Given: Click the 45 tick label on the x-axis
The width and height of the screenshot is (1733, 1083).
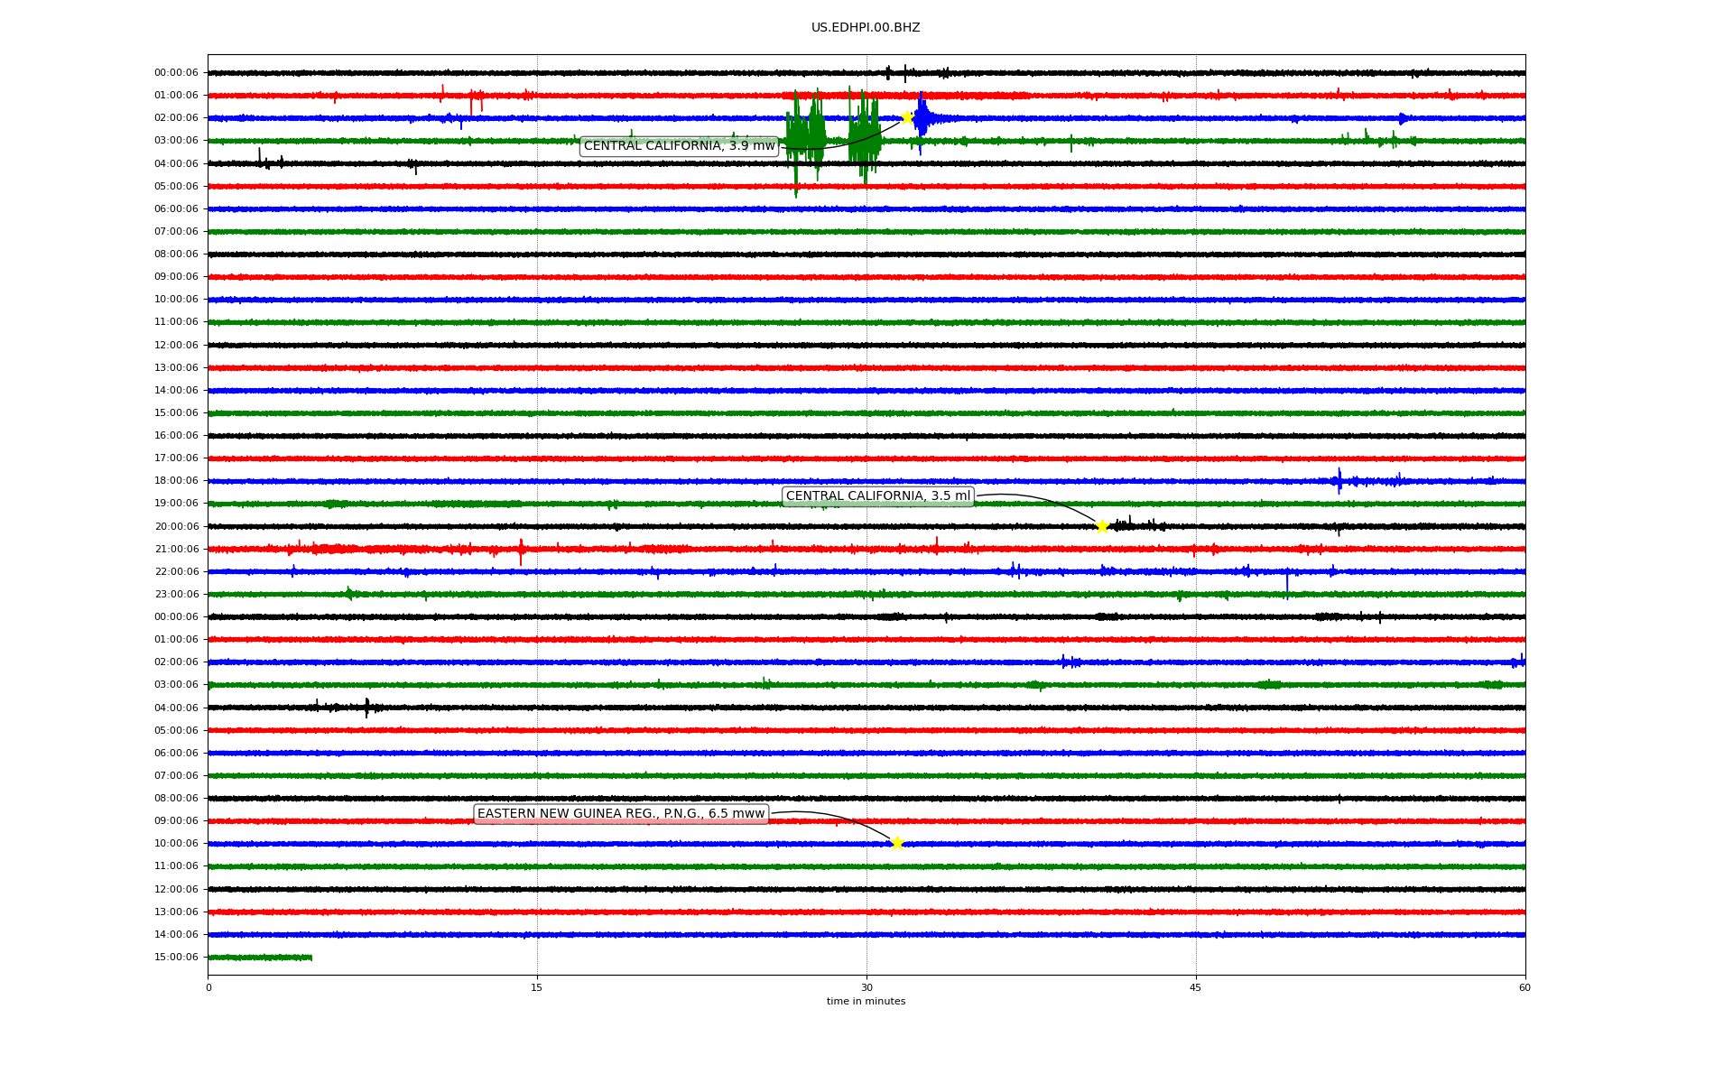Looking at the screenshot, I should pos(1195,987).
